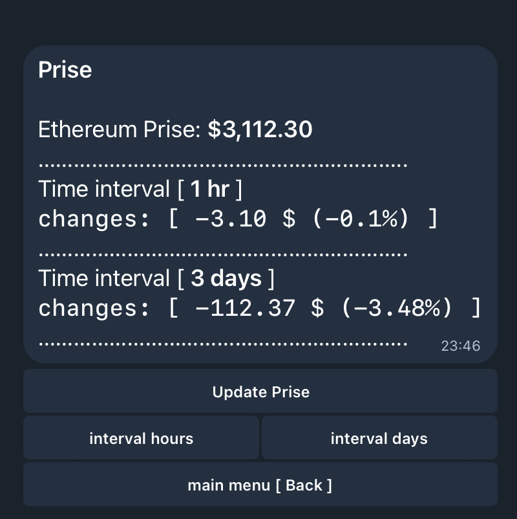The width and height of the screenshot is (517, 519).
Task: Click Time interval text in the 3 days row
Action: [103, 279]
